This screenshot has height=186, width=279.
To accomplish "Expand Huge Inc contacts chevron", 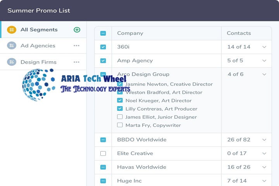I will click(x=264, y=181).
